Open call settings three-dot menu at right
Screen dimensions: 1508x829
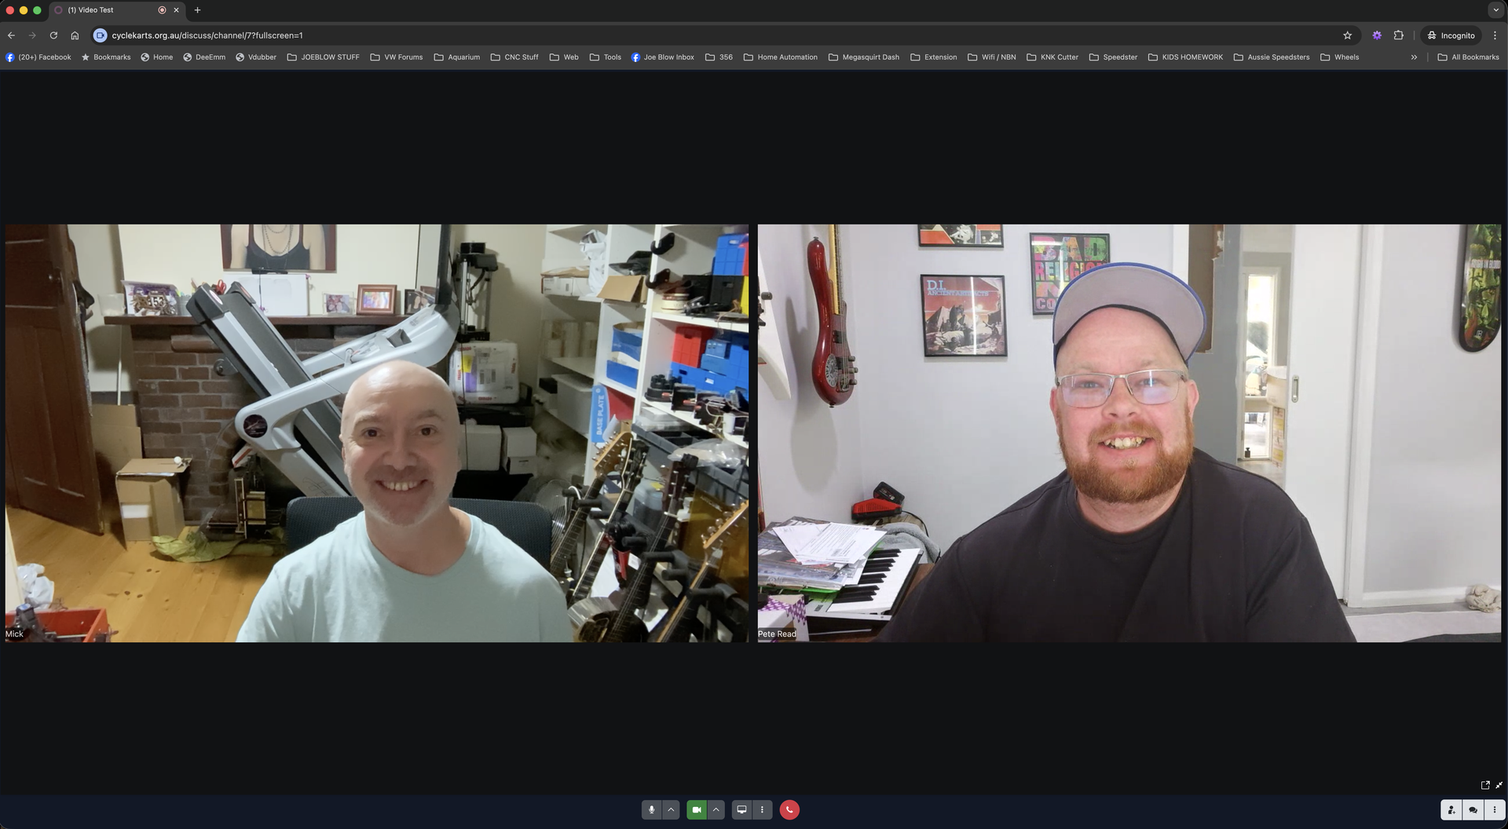[1494, 809]
